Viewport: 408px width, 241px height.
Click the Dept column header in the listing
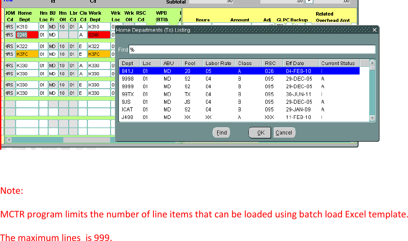[x=130, y=63]
